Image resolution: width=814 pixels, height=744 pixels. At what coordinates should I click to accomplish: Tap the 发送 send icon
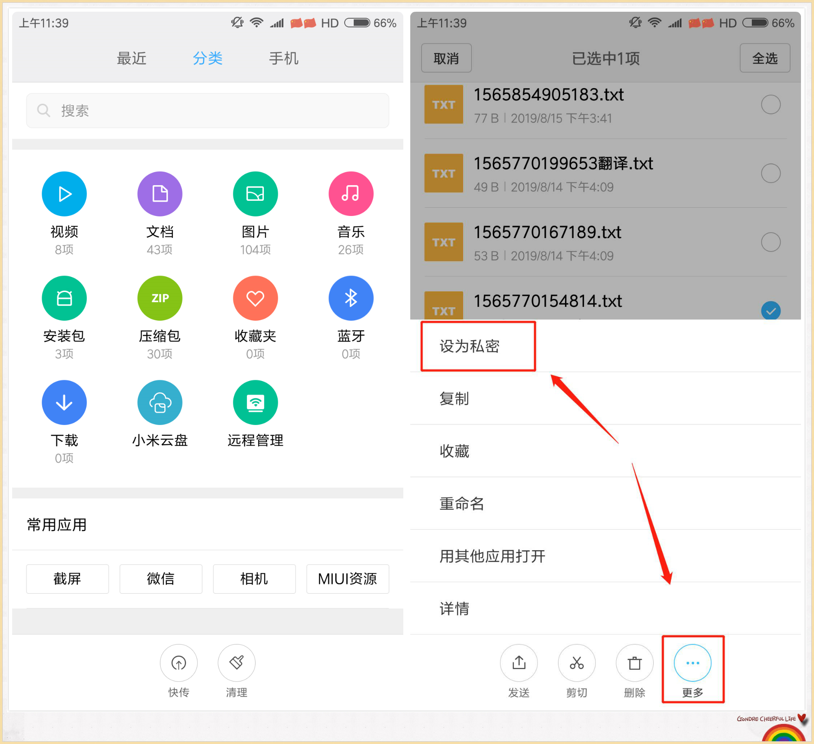pyautogui.click(x=518, y=664)
